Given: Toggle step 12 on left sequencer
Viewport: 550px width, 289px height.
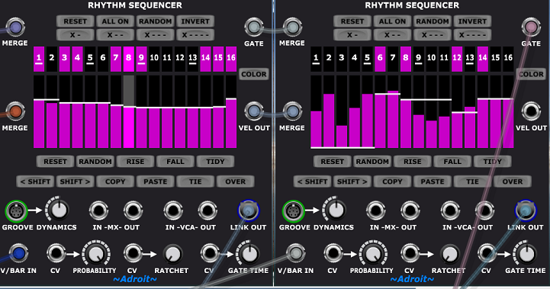Looking at the screenshot, I should point(180,59).
